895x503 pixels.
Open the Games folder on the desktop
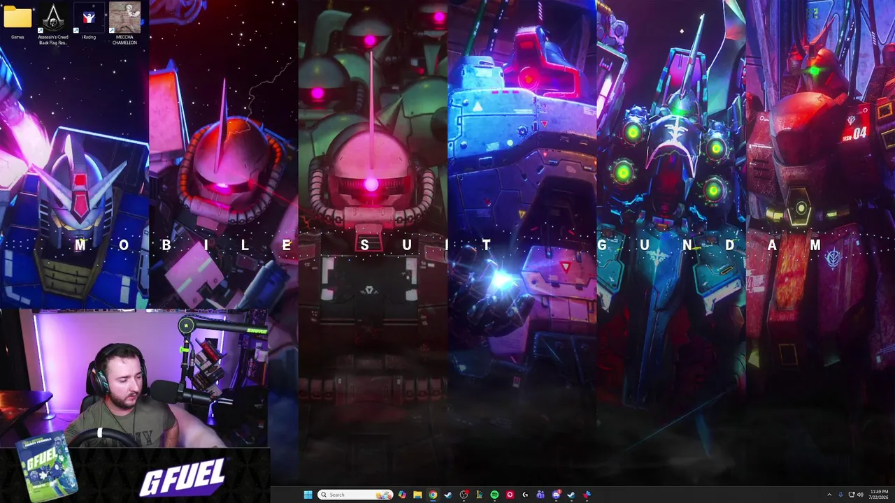[17, 21]
